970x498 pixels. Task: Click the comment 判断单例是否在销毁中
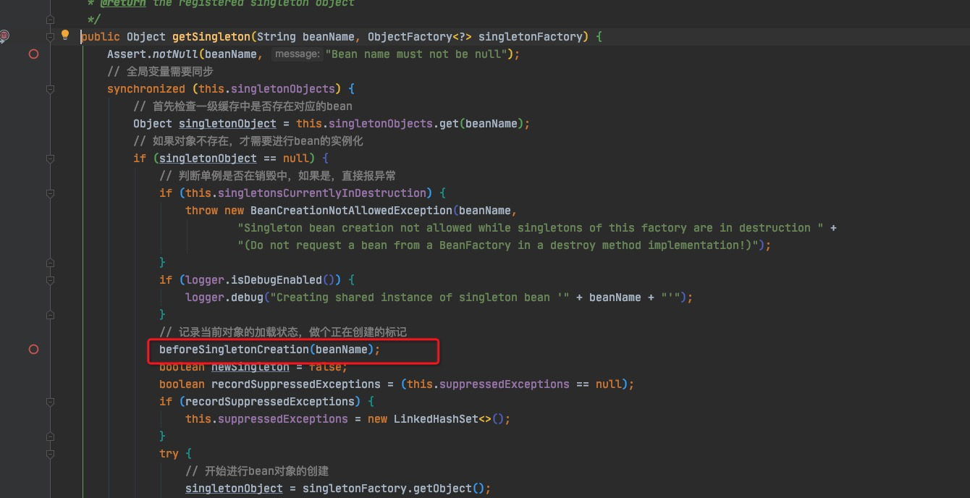pos(277,176)
